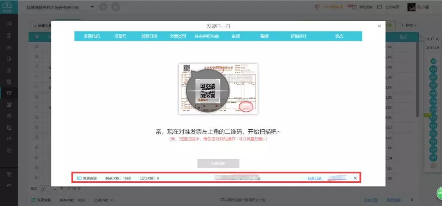The image size is (442, 206).
Task: Click the 发票查验 icon in the dialog bar
Action: 79,178
